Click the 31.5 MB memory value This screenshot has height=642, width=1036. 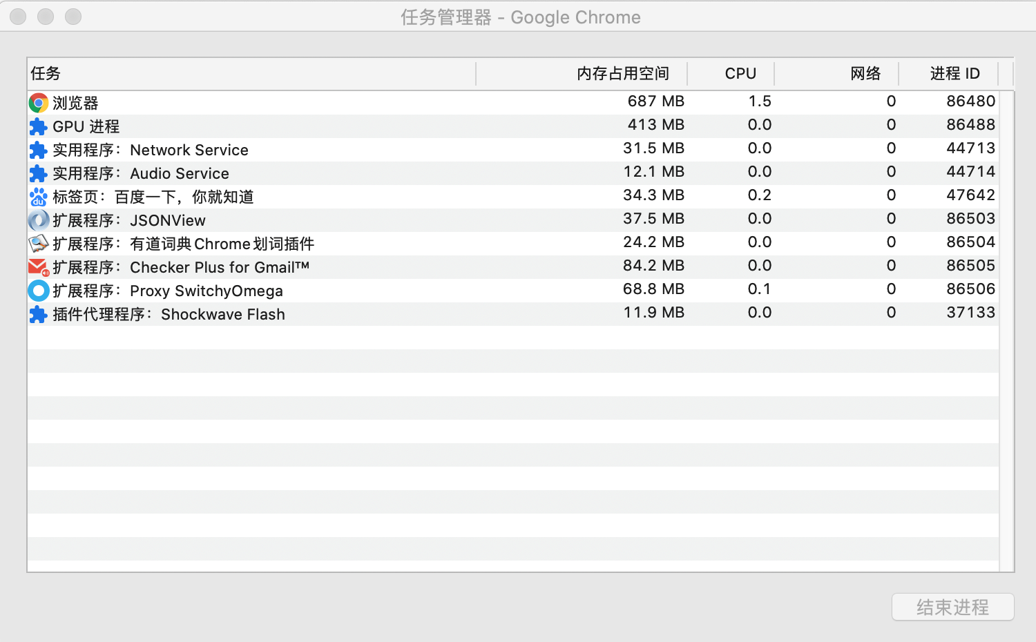pos(653,148)
